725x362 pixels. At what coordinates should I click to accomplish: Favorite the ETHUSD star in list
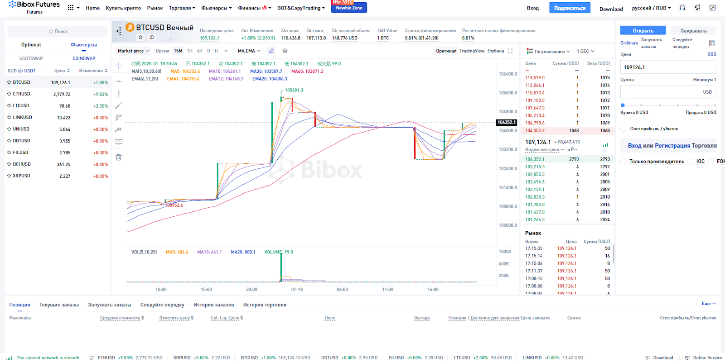point(9,94)
